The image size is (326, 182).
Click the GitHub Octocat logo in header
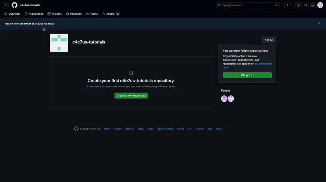point(14,5)
